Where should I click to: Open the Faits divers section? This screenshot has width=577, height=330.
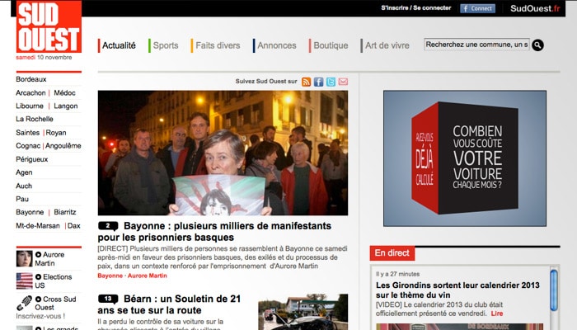tap(218, 45)
